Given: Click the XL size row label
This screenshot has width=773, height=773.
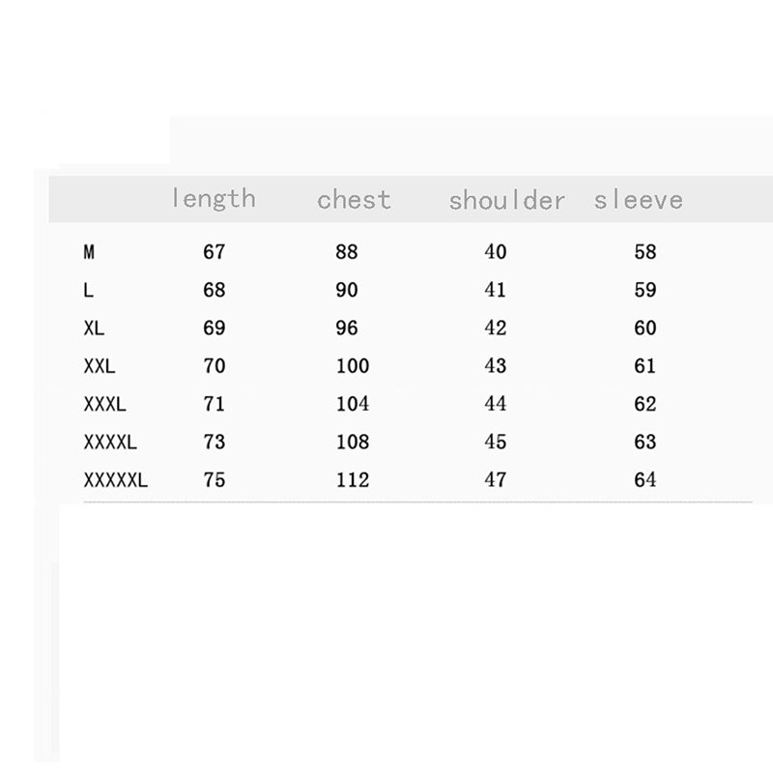Looking at the screenshot, I should 95,329.
